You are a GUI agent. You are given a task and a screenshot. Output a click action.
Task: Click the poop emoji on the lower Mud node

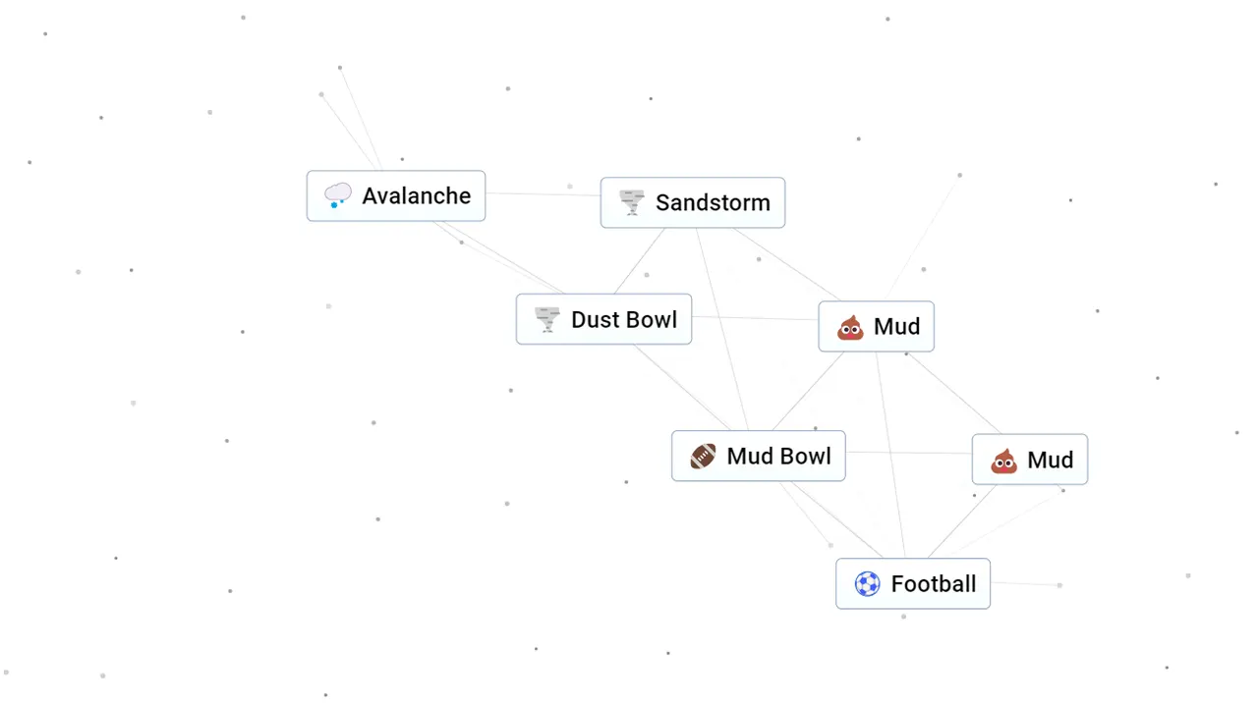pyautogui.click(x=1003, y=461)
